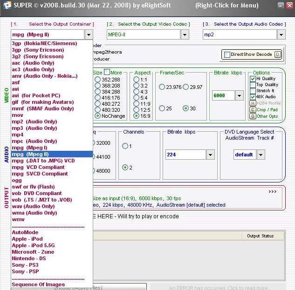The height and width of the screenshot is (290, 295).
Task: Click the D icon beside DirectShow Decode
Action: [x=277, y=54]
